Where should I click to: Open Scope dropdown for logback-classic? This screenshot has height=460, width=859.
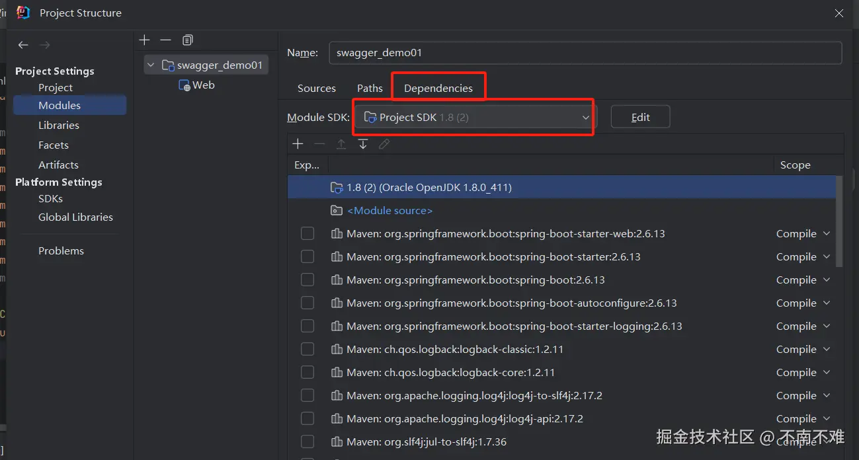tap(803, 349)
